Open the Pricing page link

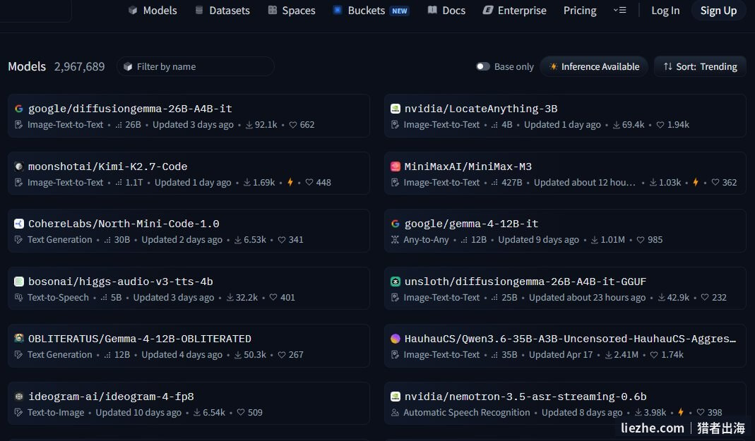[x=580, y=11]
